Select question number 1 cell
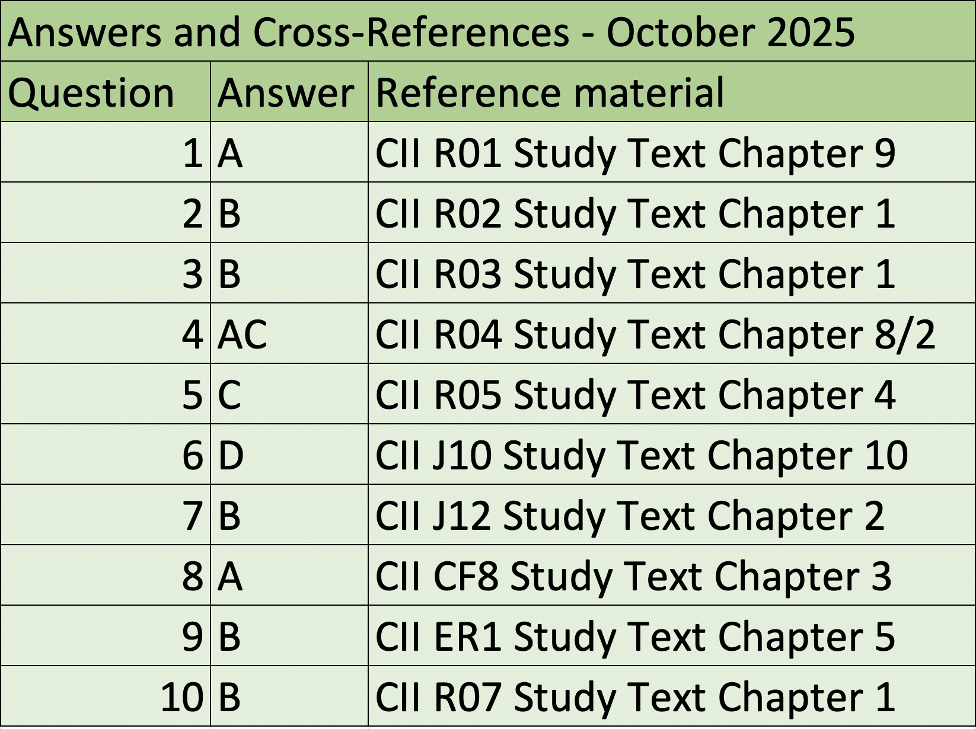The width and height of the screenshot is (976, 729). (x=106, y=153)
